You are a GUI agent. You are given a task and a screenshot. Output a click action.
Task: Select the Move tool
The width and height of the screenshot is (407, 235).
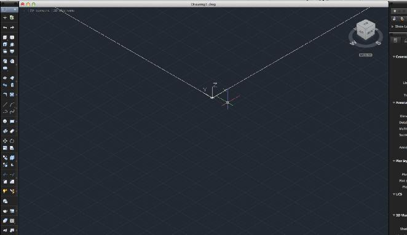pyautogui.click(x=5, y=141)
